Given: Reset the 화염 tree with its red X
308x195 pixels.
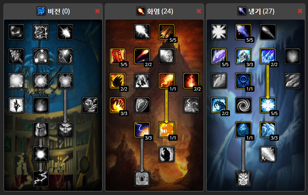Looking at the screenshot, I should [x=199, y=11].
